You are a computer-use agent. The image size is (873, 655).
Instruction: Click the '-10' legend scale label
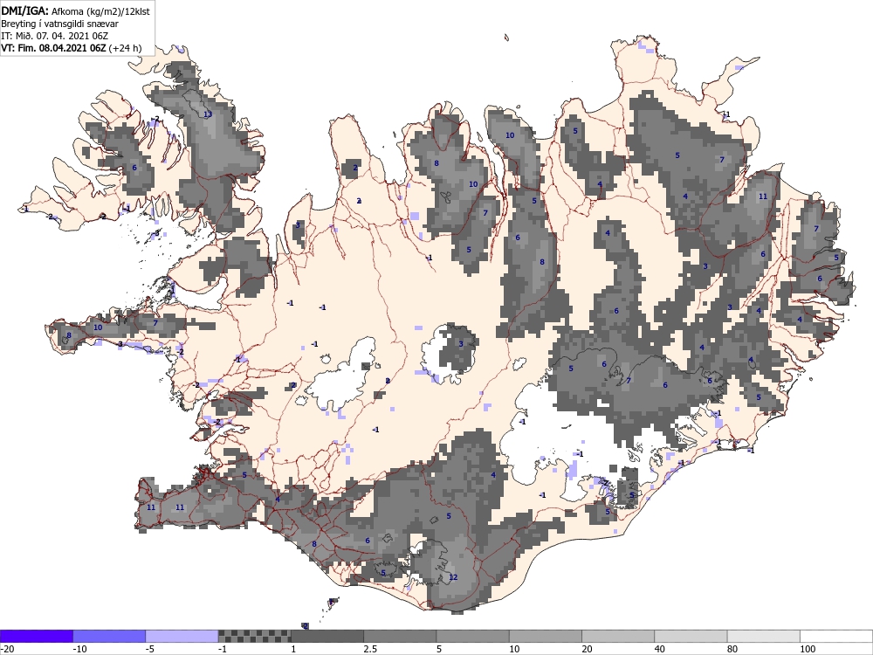80,649
